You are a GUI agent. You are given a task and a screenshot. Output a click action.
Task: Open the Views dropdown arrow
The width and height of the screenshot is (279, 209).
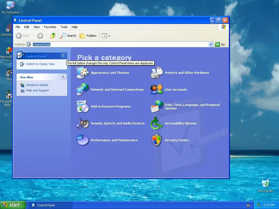click(110, 36)
